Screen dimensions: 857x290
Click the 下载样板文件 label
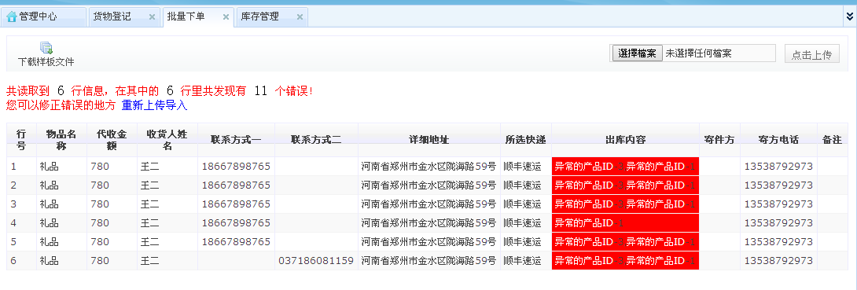pyautogui.click(x=46, y=62)
